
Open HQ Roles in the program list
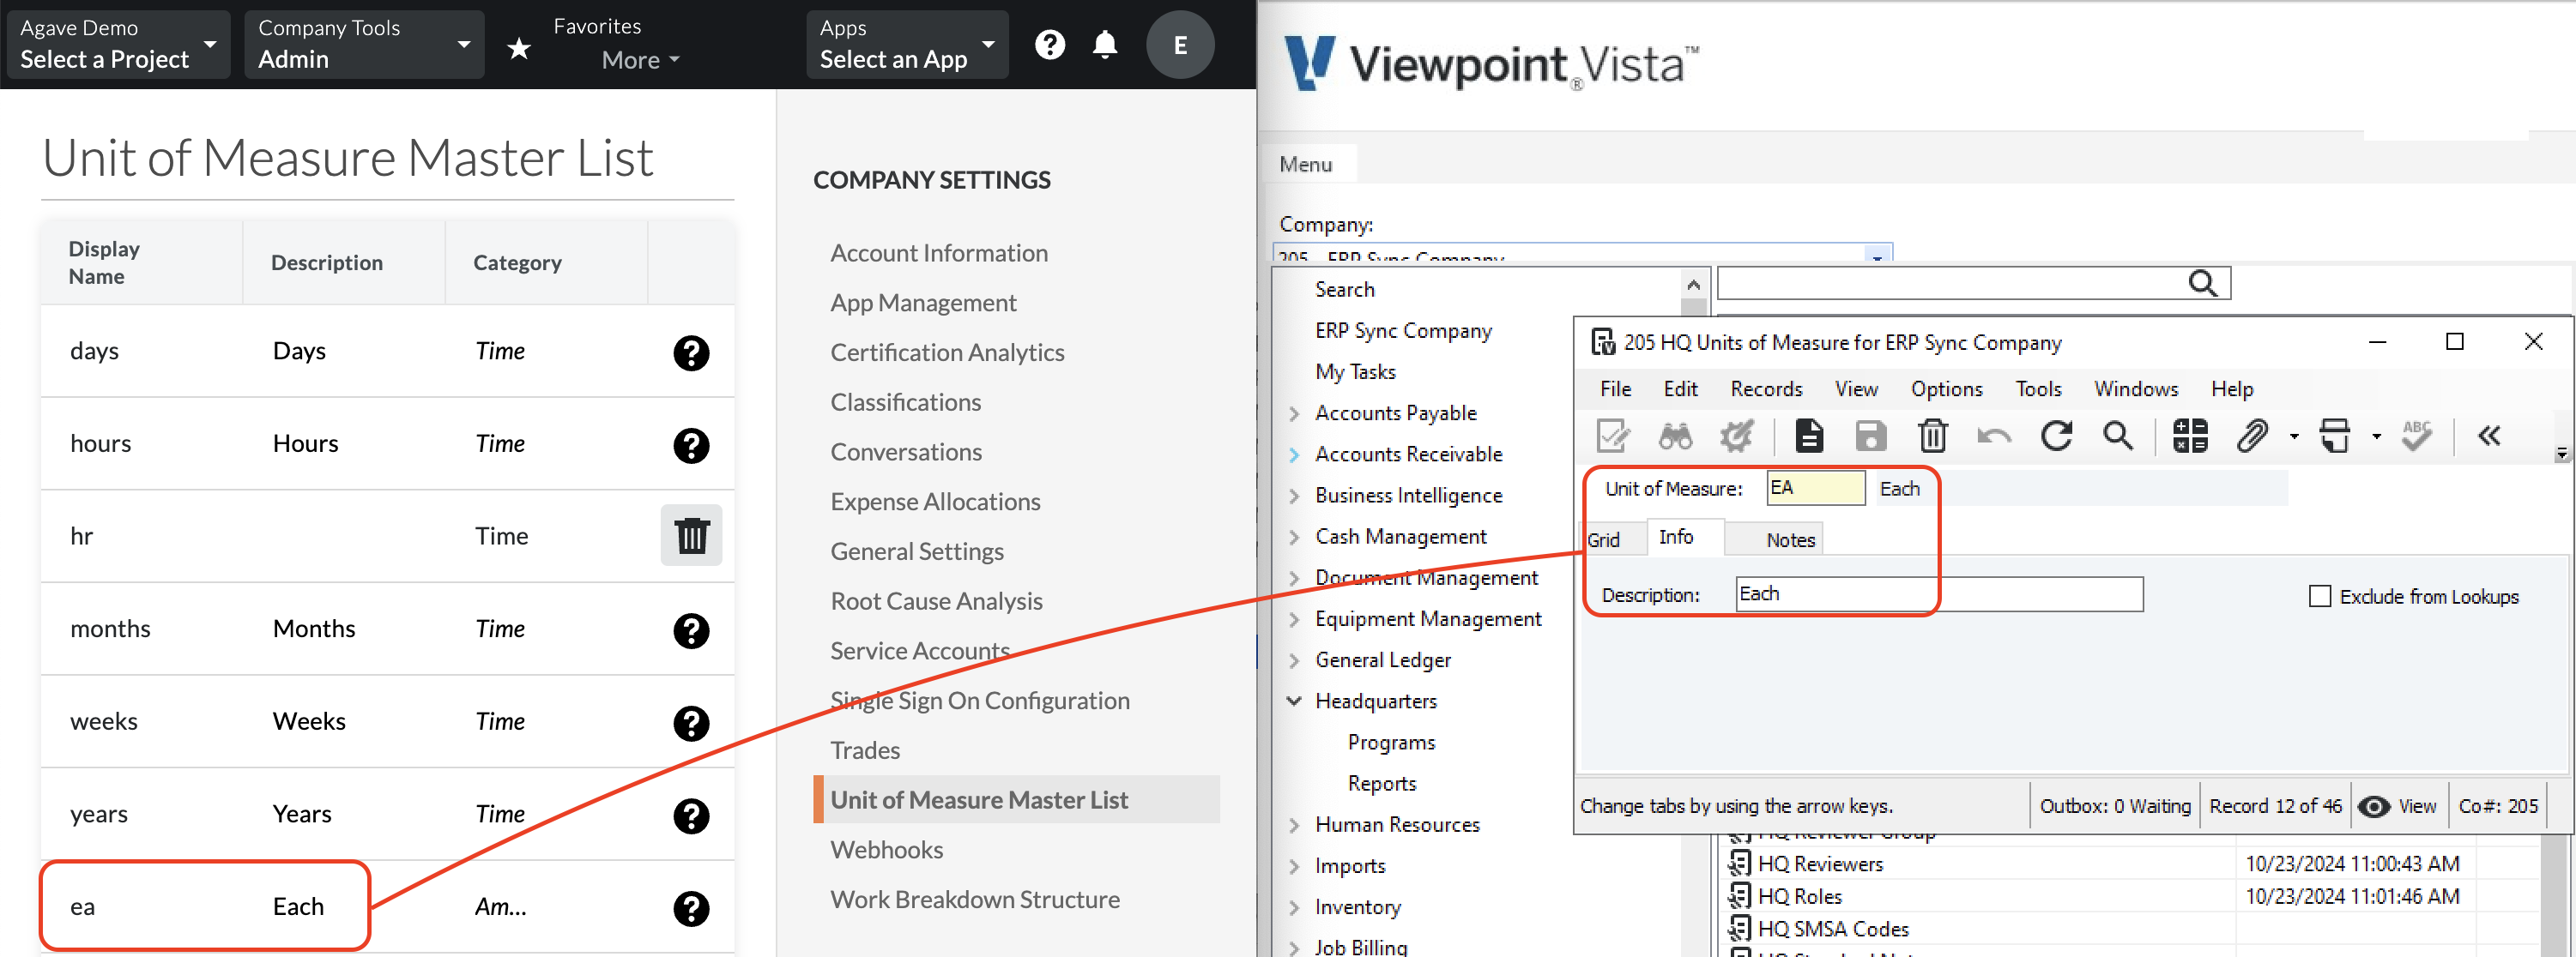pyautogui.click(x=1800, y=897)
